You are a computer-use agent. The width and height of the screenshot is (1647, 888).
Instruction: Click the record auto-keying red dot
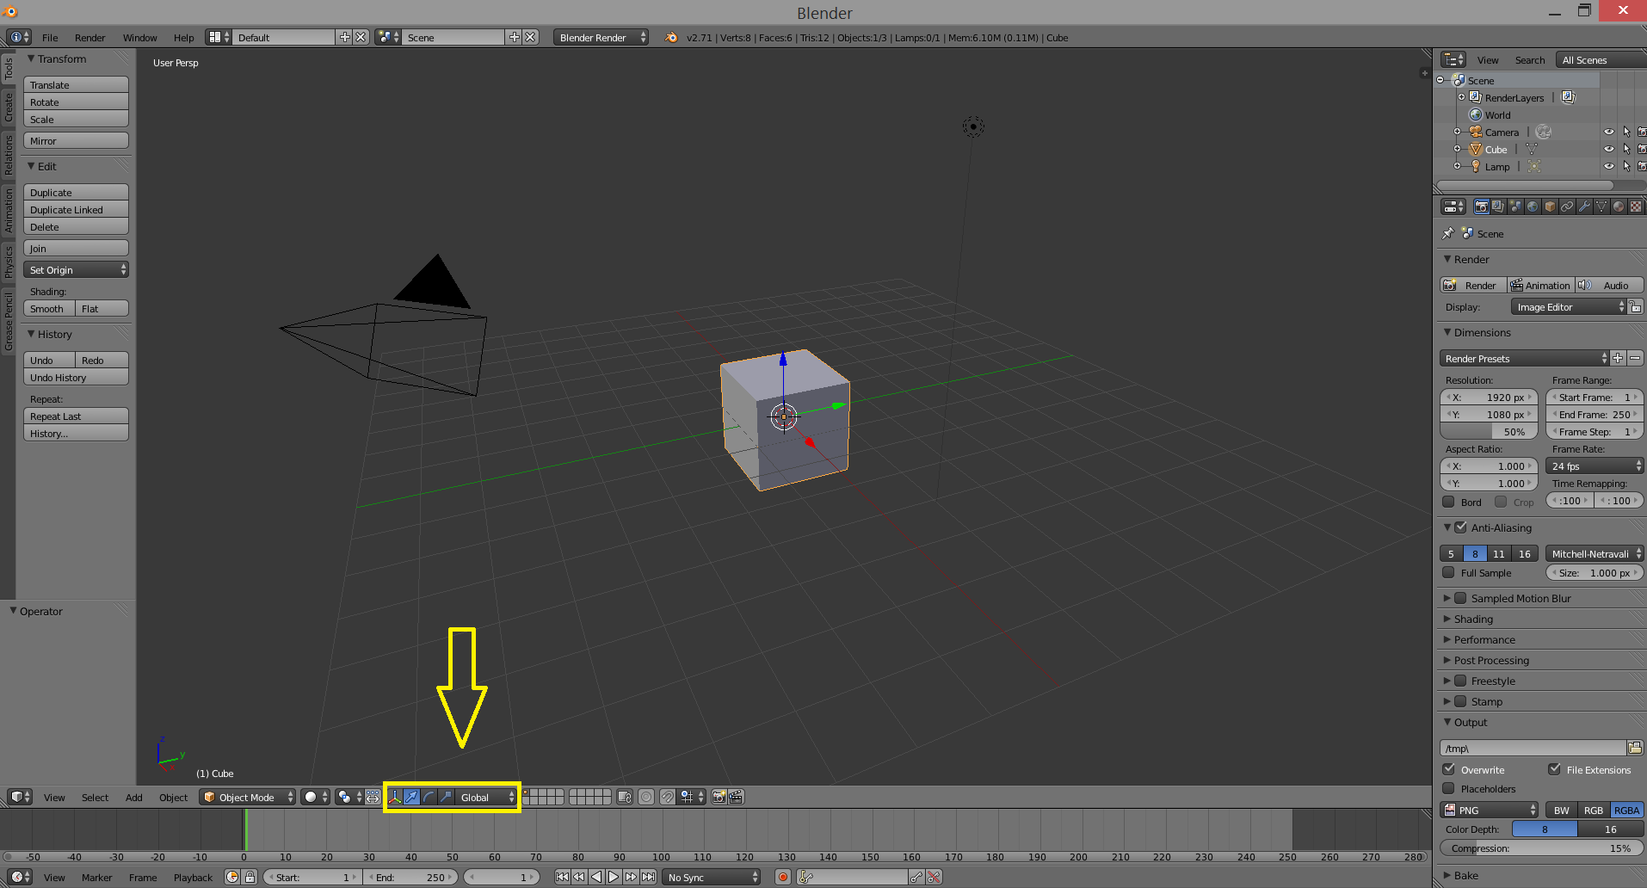[x=783, y=878]
